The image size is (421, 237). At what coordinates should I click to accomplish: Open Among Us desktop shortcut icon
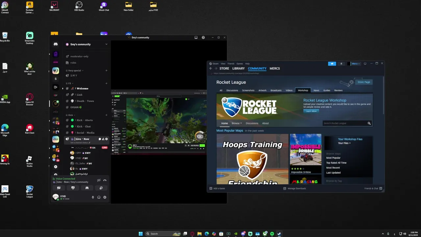(5, 160)
